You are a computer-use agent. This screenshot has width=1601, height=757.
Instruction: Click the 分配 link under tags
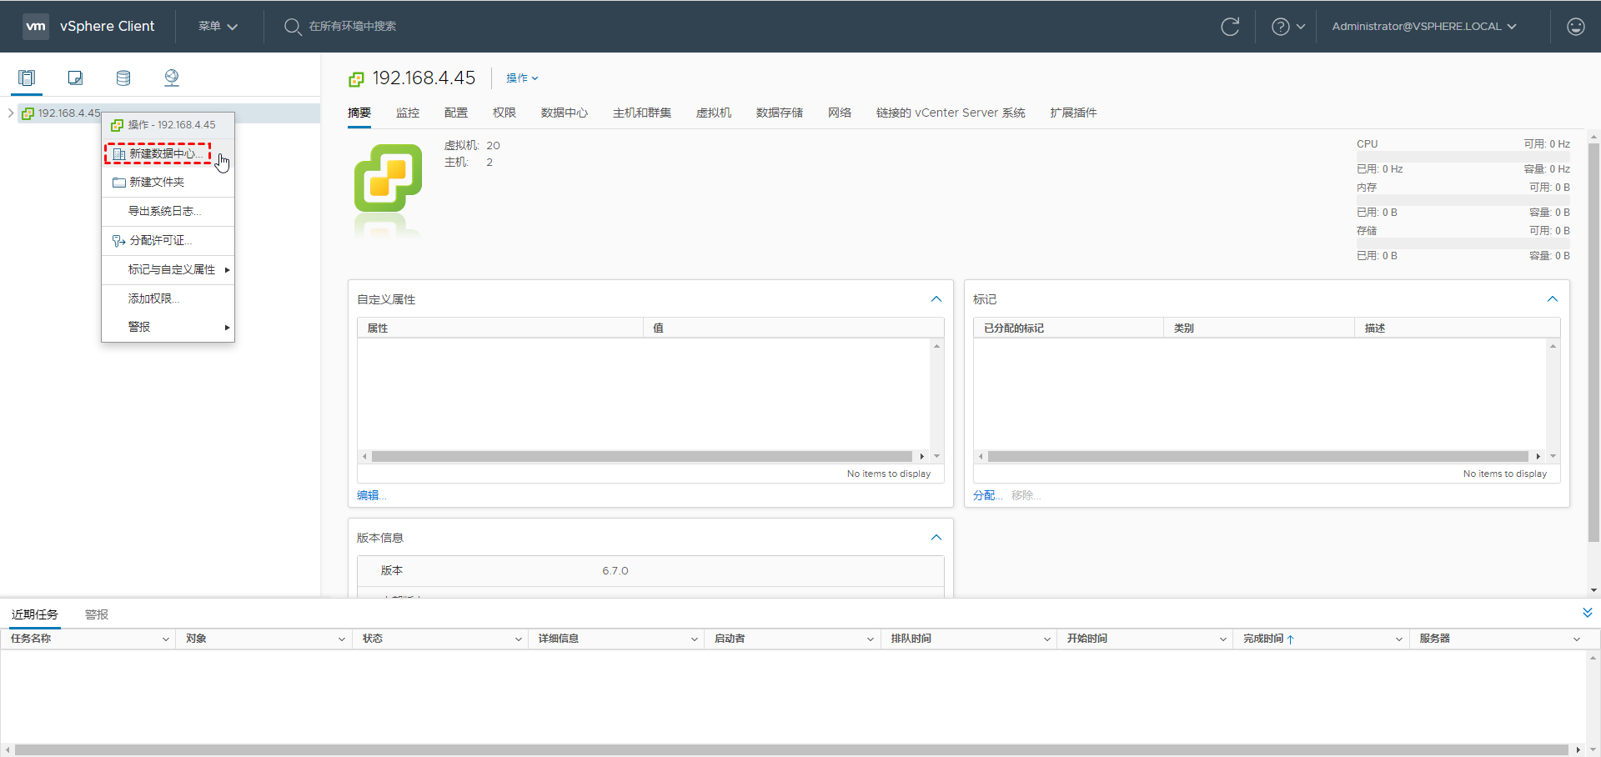(986, 495)
